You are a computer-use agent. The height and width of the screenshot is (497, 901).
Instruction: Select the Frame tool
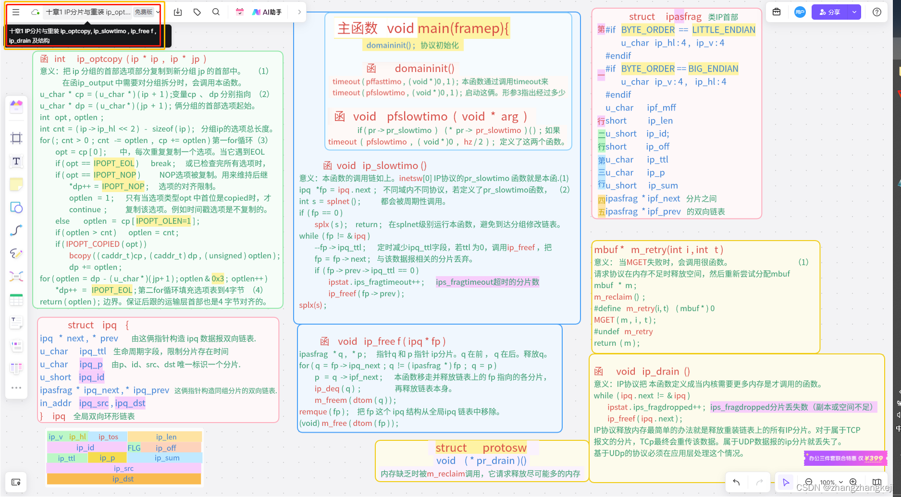click(x=16, y=138)
